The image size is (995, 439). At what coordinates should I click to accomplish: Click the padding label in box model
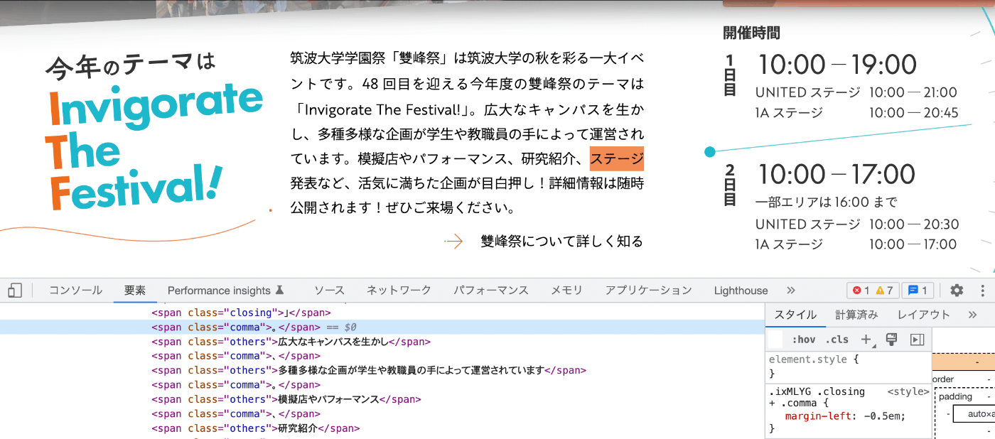955,397
